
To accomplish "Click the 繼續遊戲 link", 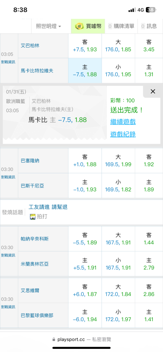I will (x=123, y=122).
